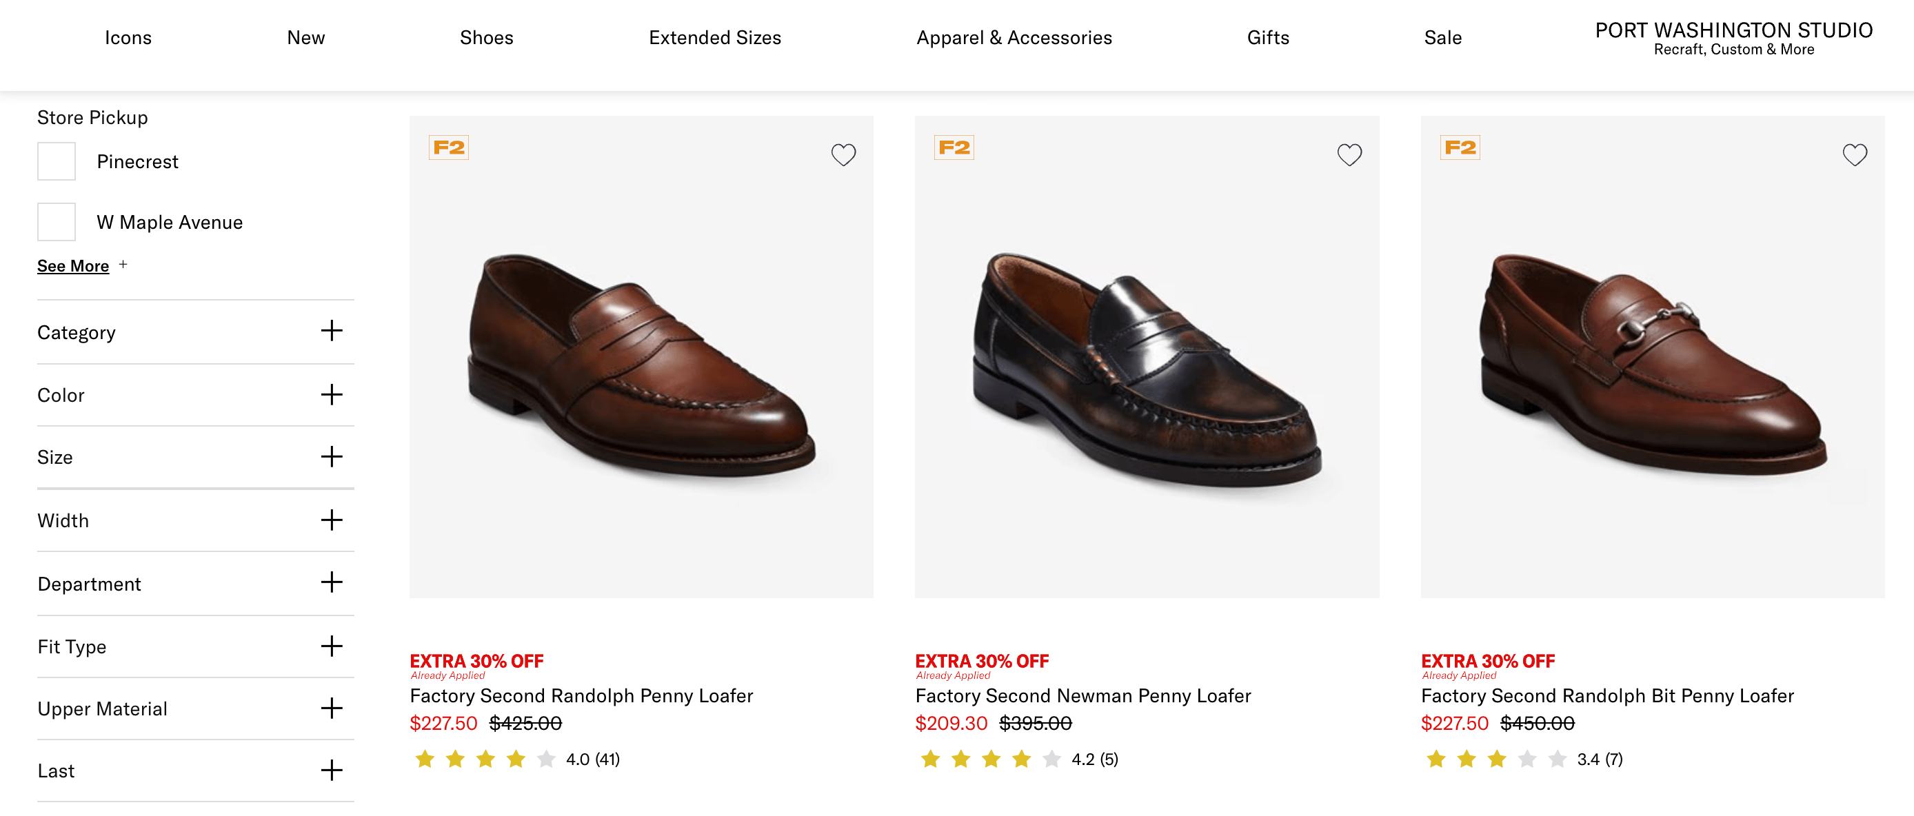Enable W Maple Avenue pickup checkbox

[57, 222]
